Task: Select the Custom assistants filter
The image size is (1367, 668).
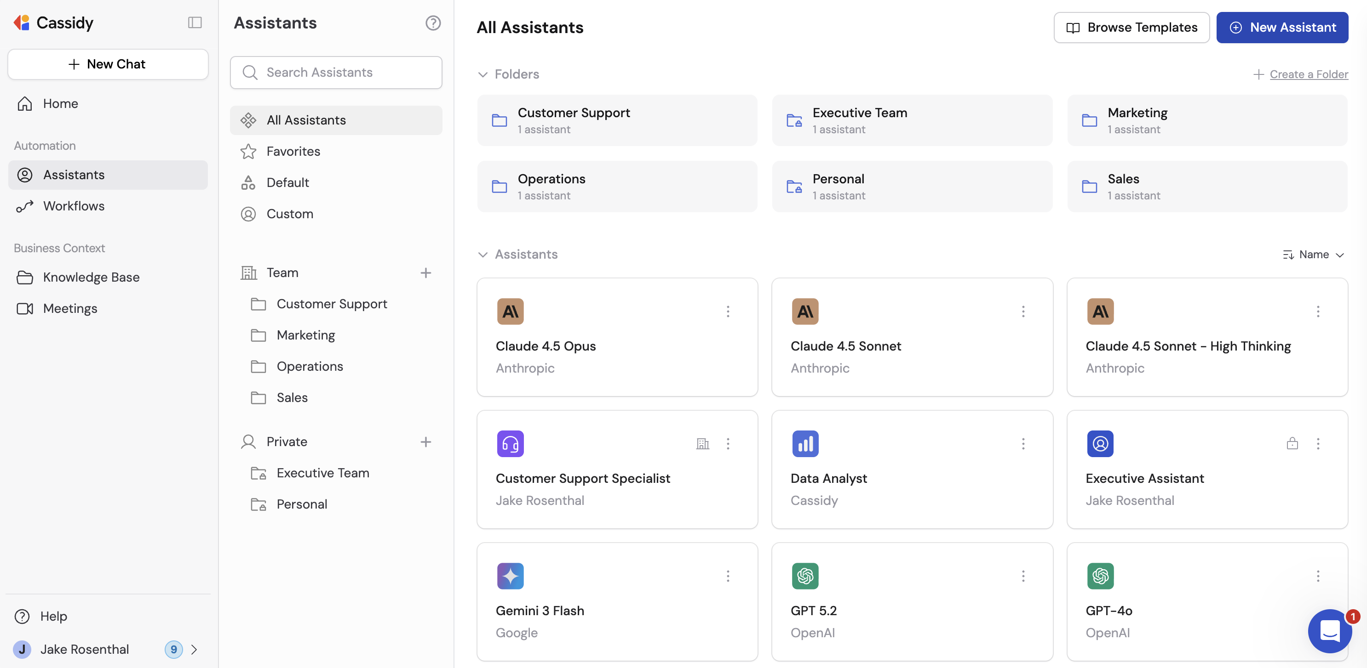Action: point(290,214)
